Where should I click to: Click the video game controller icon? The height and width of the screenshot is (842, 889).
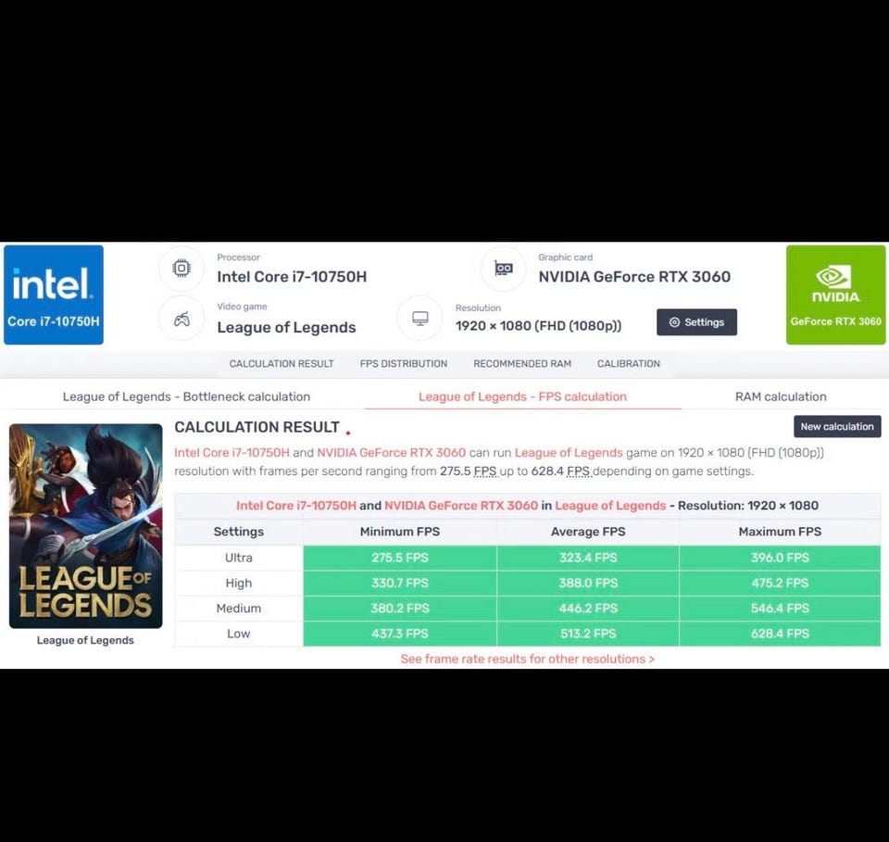(x=182, y=319)
